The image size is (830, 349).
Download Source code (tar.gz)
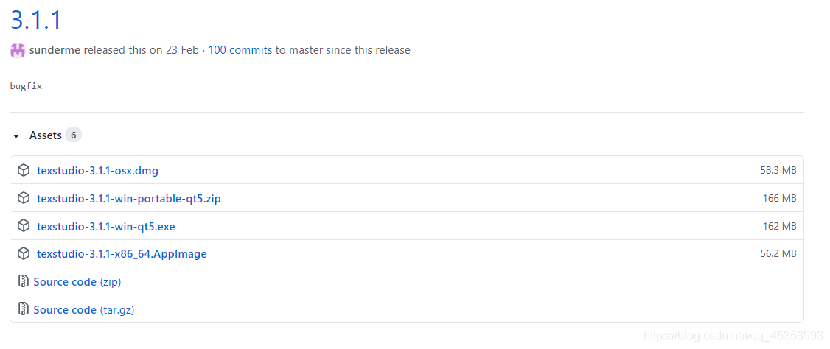pyautogui.click(x=83, y=310)
